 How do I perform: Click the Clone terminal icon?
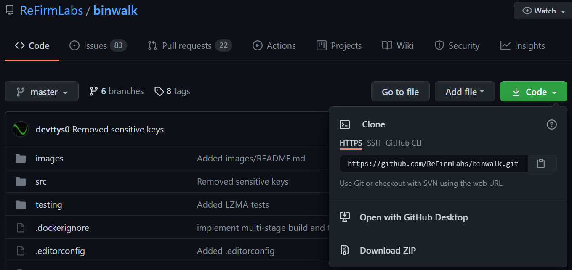click(x=345, y=124)
